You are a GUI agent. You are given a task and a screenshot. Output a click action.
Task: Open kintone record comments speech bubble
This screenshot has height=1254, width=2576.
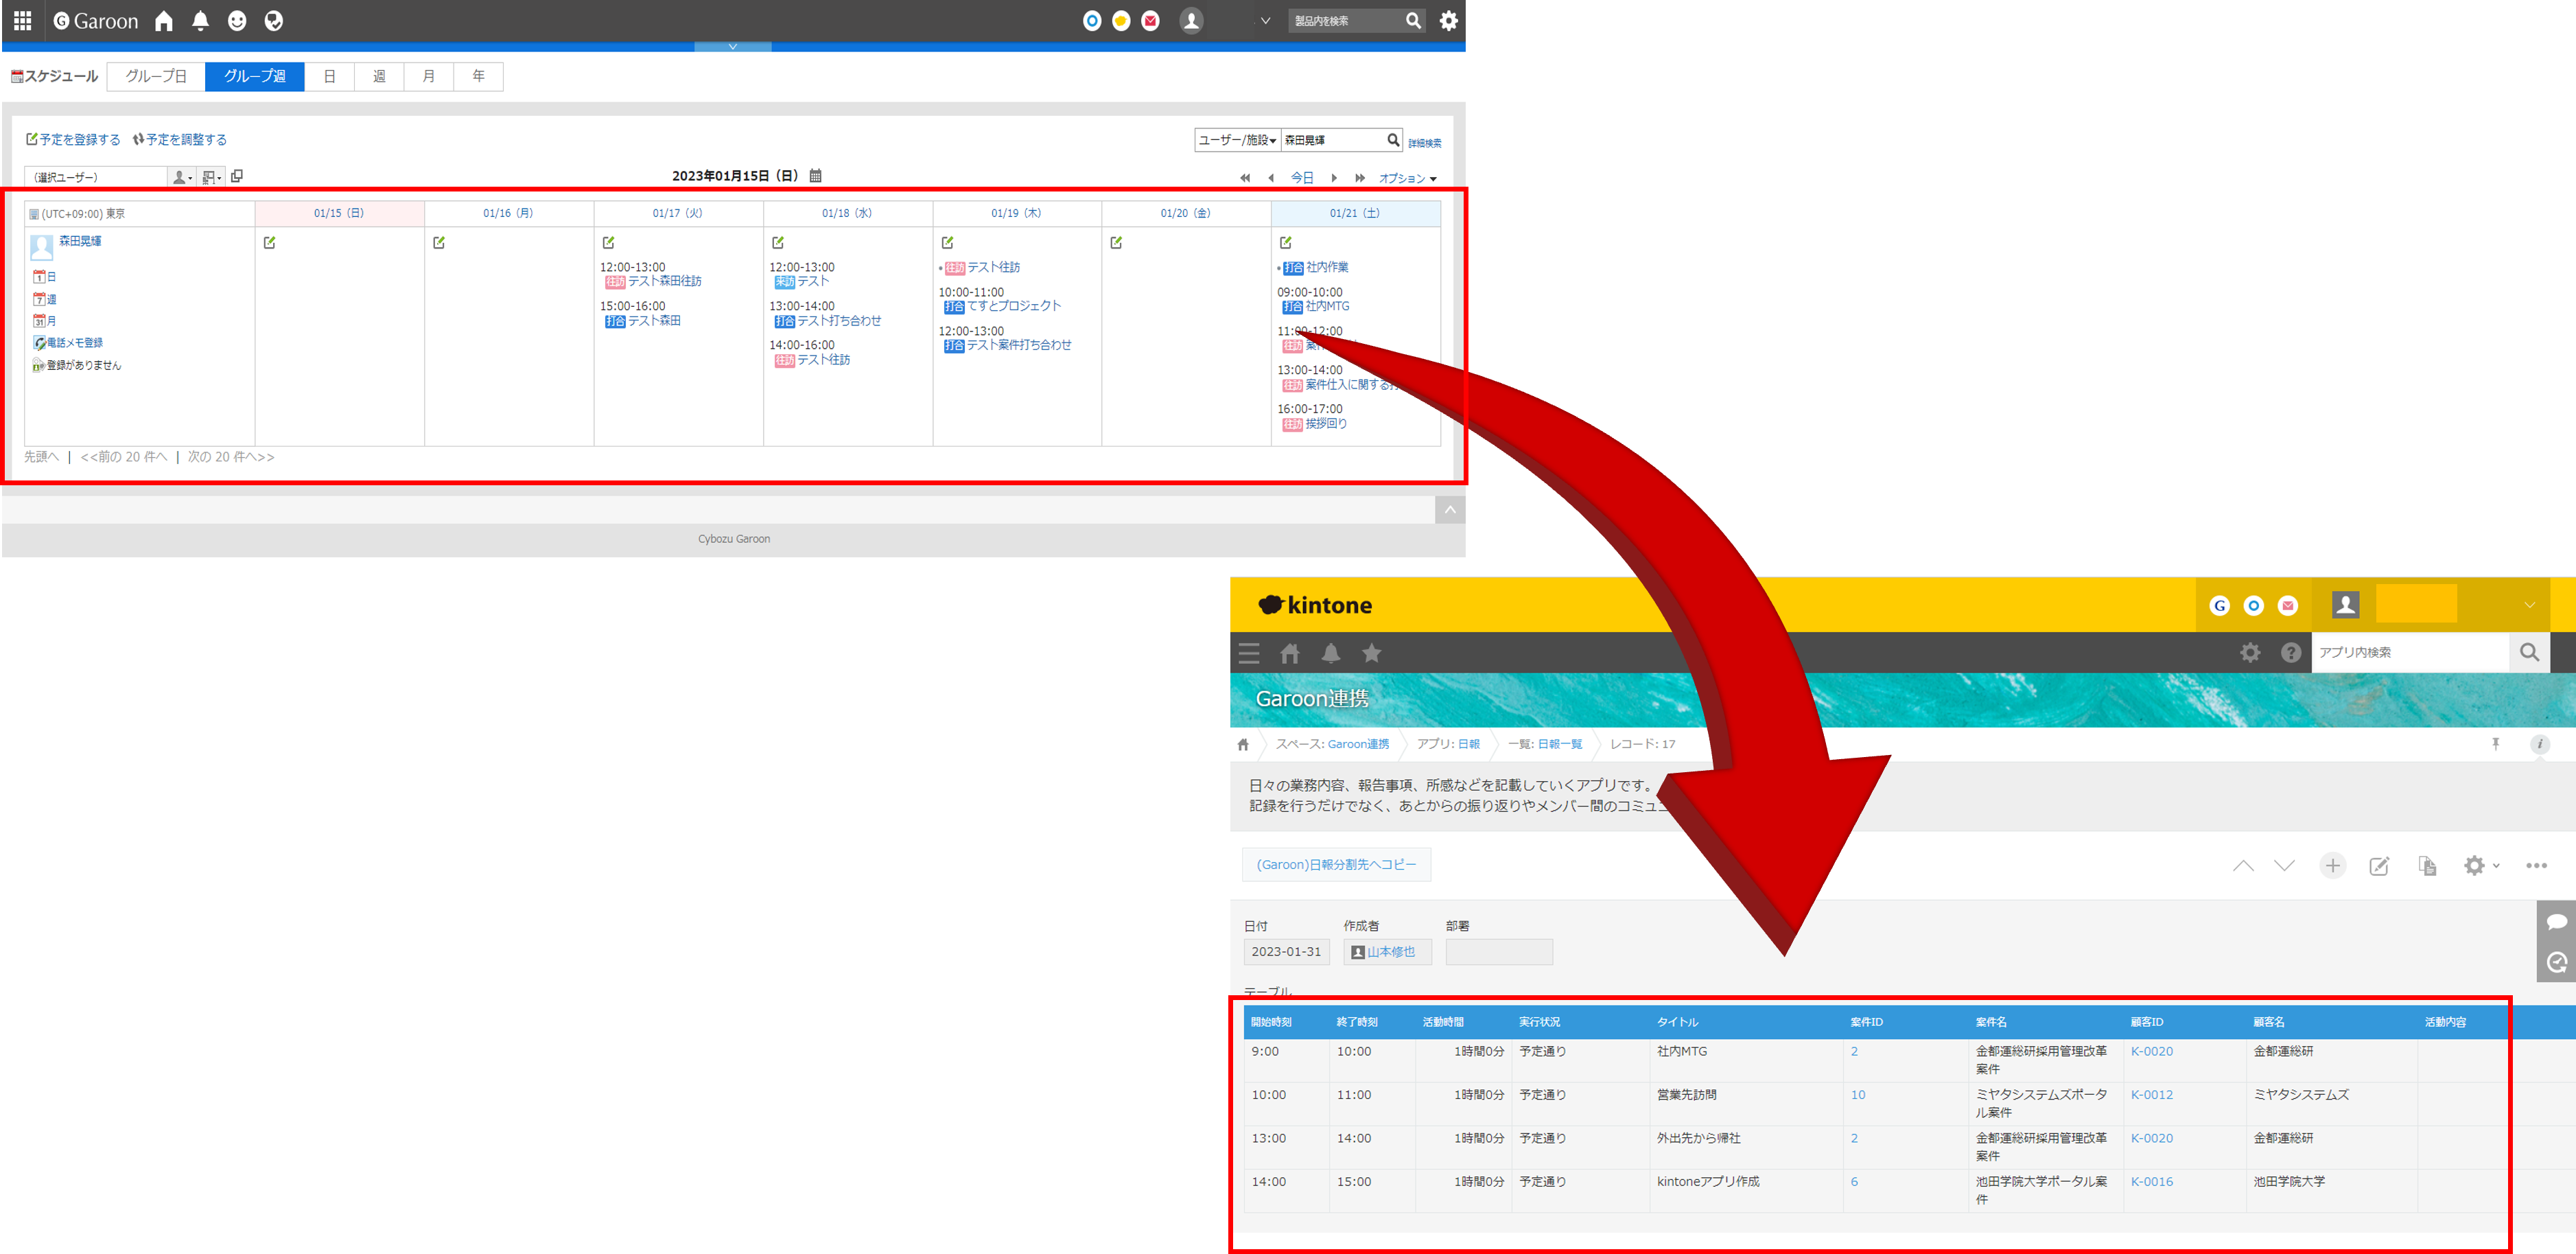[x=2557, y=922]
